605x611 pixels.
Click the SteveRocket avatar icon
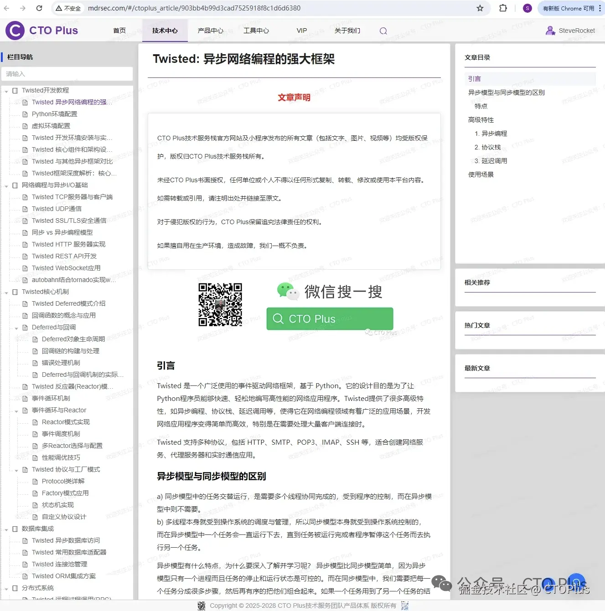[550, 31]
